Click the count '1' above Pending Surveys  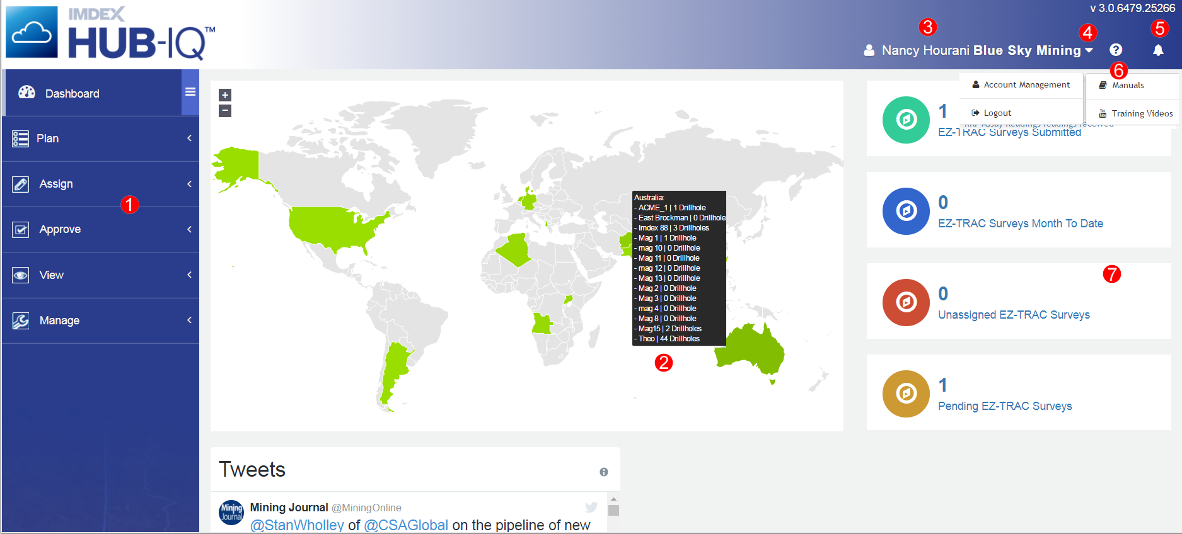(943, 385)
